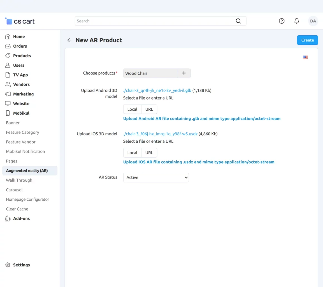Open the Marketing sidebar menu
Viewport: 323px width, 287px height.
(23, 94)
